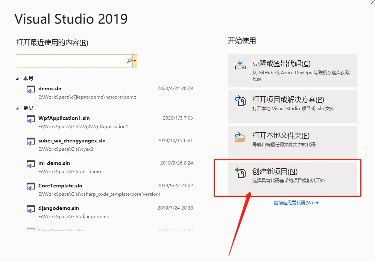Viewport: 375px width, 262px height.
Task: Click the 打开最近使用的内容(R) heading
Action: click(52, 43)
